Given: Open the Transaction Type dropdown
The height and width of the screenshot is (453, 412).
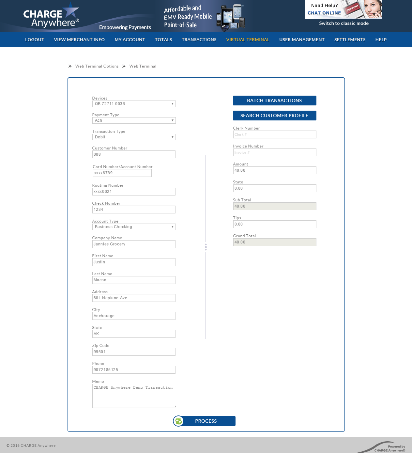Looking at the screenshot, I should 134,137.
